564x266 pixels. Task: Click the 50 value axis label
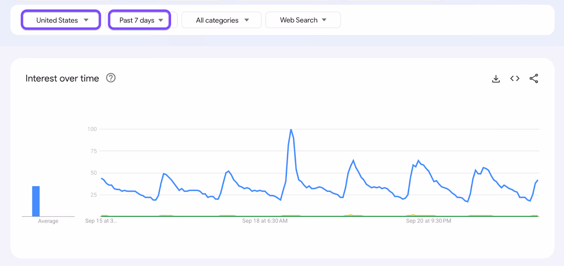[x=93, y=173]
